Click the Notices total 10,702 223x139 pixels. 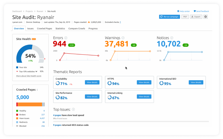(169, 44)
